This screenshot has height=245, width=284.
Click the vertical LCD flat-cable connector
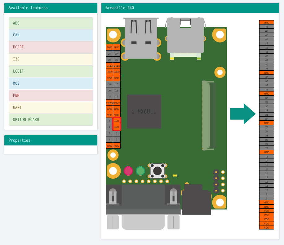click(208, 115)
